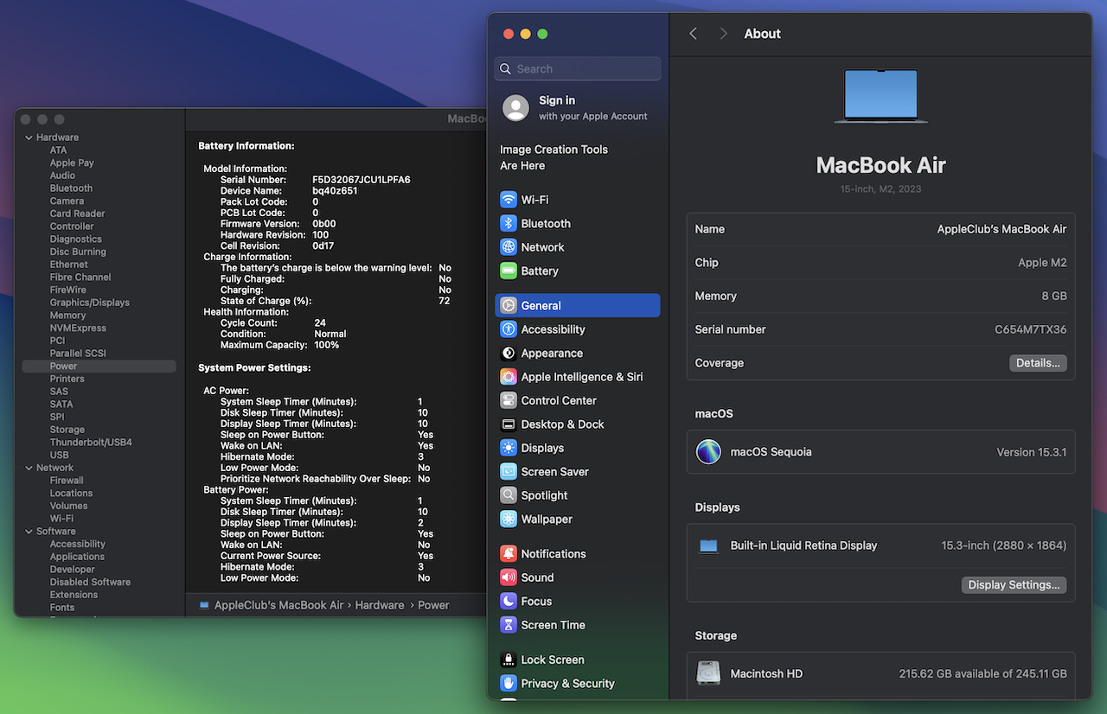Click the State of Charge (%) row

(336, 301)
